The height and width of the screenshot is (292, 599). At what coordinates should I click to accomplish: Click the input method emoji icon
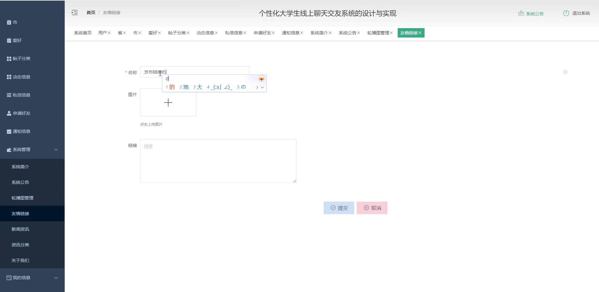(261, 79)
